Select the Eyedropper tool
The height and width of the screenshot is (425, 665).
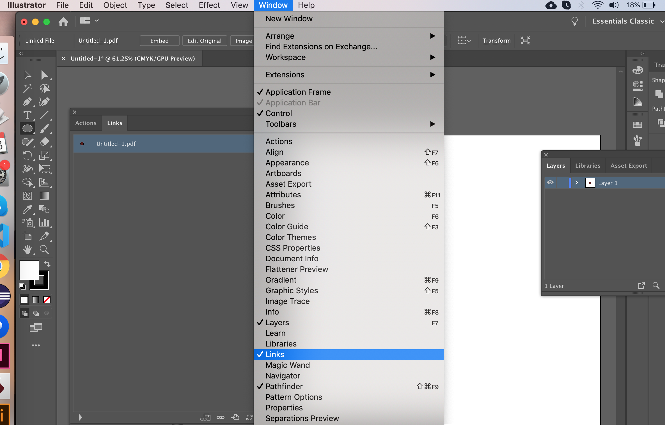tap(27, 209)
